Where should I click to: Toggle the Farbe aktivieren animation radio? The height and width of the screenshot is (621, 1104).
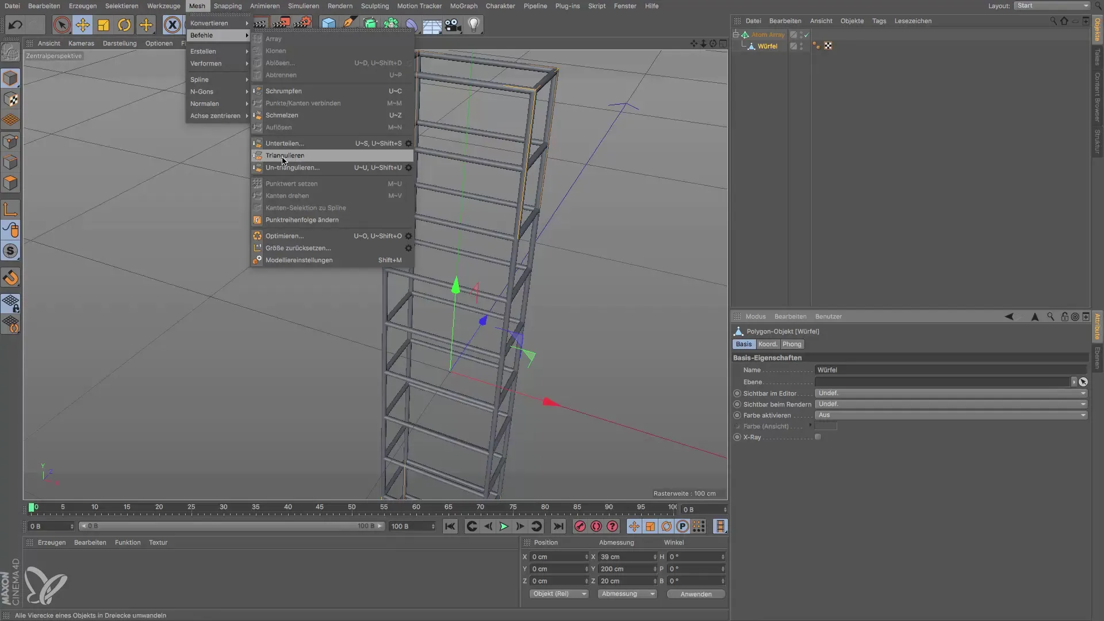click(737, 415)
